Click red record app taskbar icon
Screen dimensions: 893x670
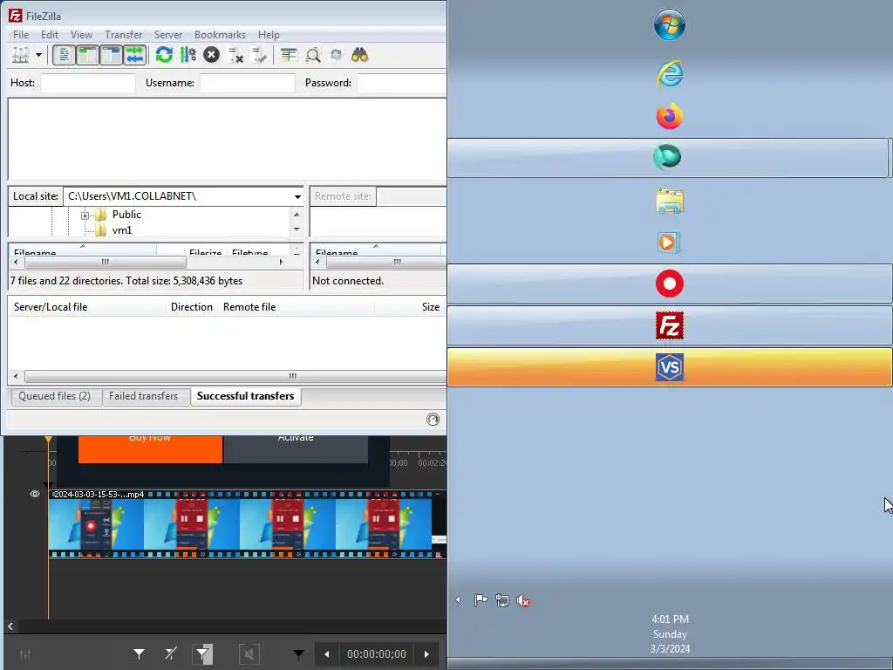[669, 284]
